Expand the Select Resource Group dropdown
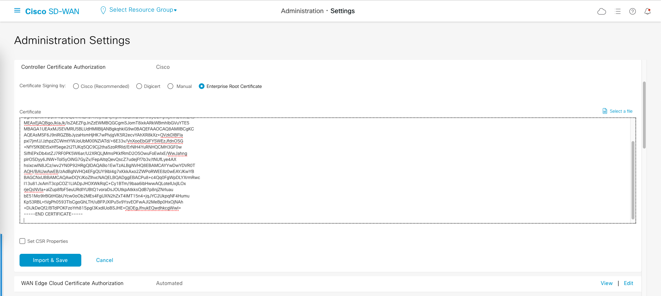This screenshot has height=296, width=661. coord(143,10)
